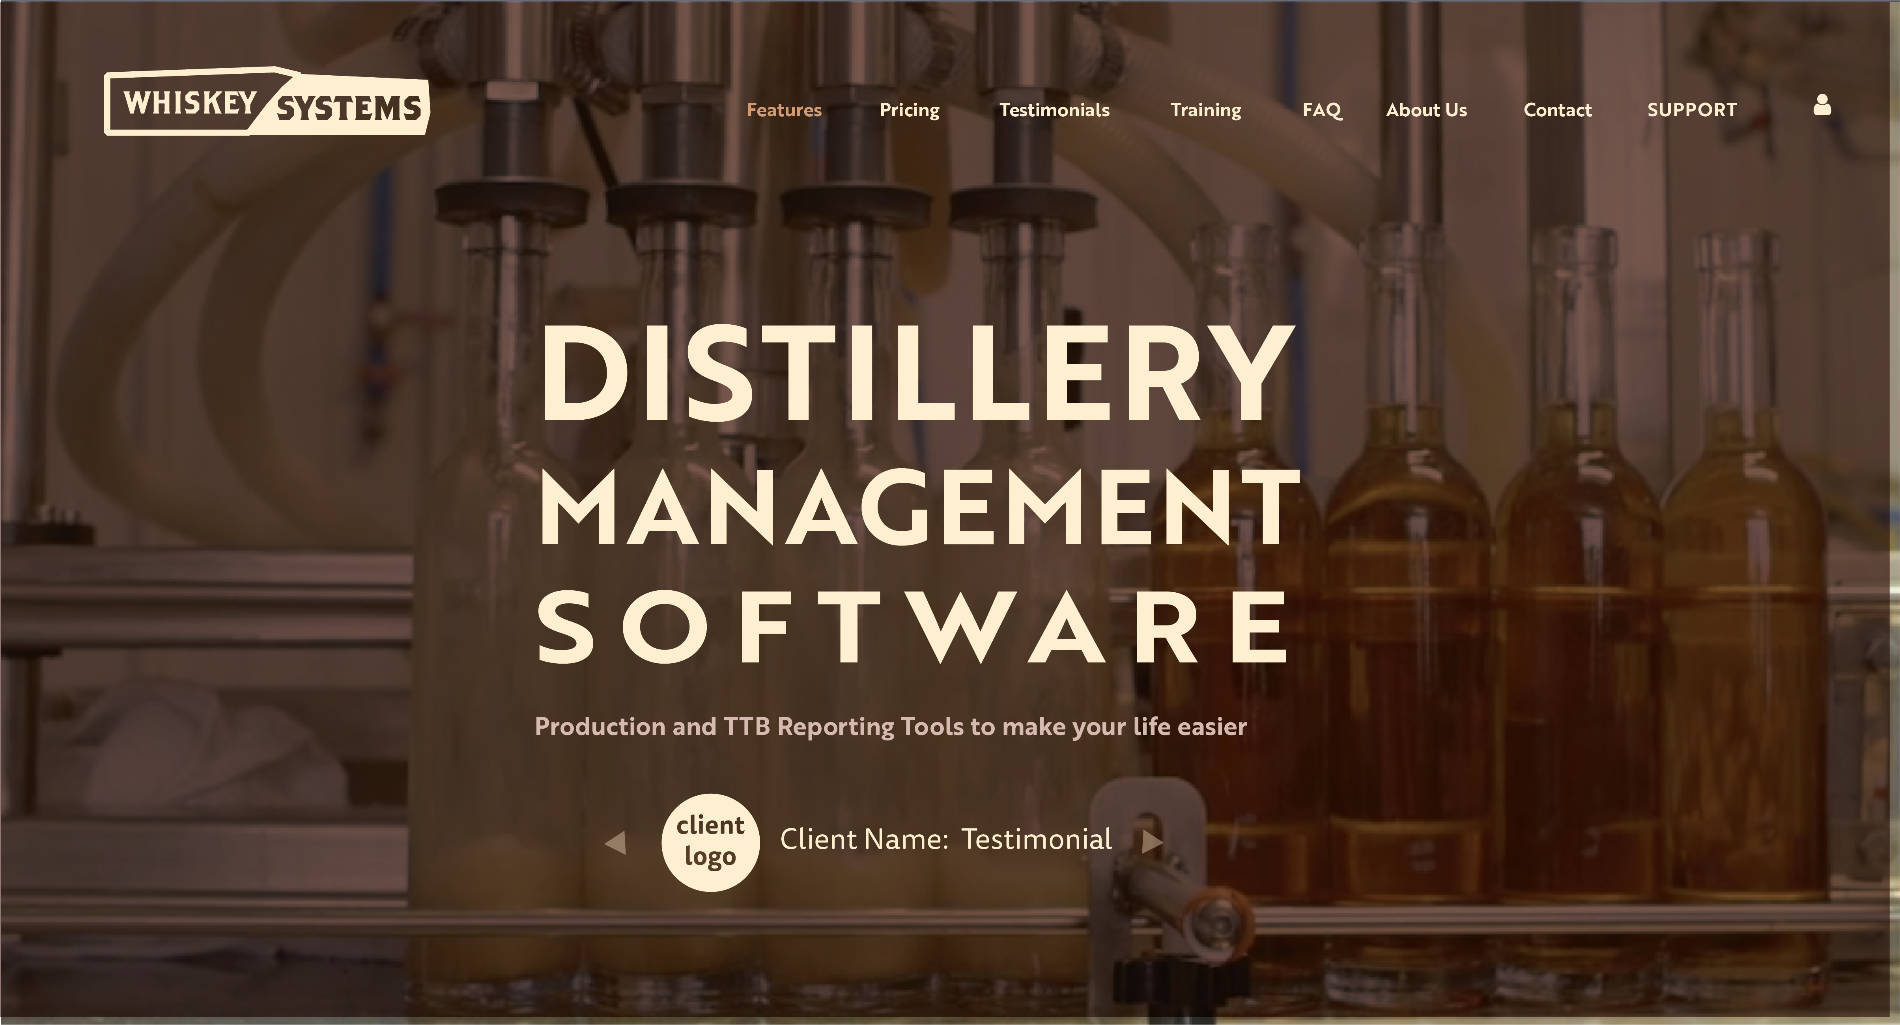Screen dimensions: 1900x1025
Task: Open Testimonials in the navigation bar
Action: click(x=1054, y=110)
